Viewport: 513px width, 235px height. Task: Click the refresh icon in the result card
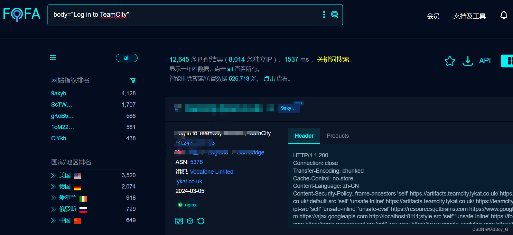click(201, 221)
